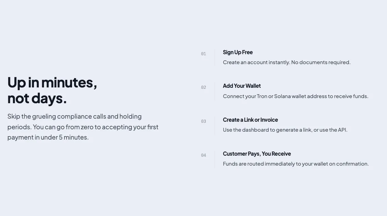Click 'or use the API.' phrase
This screenshot has width=387, height=216.
pyautogui.click(x=330, y=130)
